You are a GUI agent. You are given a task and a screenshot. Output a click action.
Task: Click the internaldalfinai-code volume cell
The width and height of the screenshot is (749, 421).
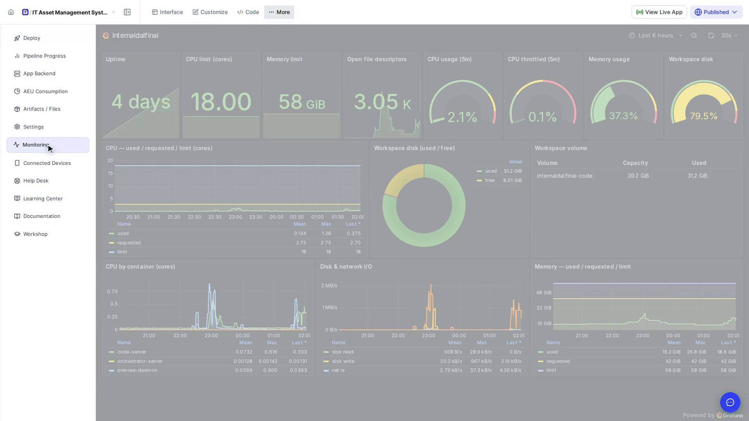click(x=564, y=176)
